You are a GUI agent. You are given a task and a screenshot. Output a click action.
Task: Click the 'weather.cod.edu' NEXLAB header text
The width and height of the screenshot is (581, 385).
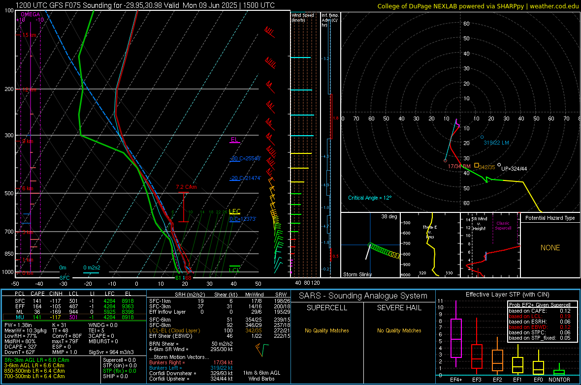click(x=554, y=6)
